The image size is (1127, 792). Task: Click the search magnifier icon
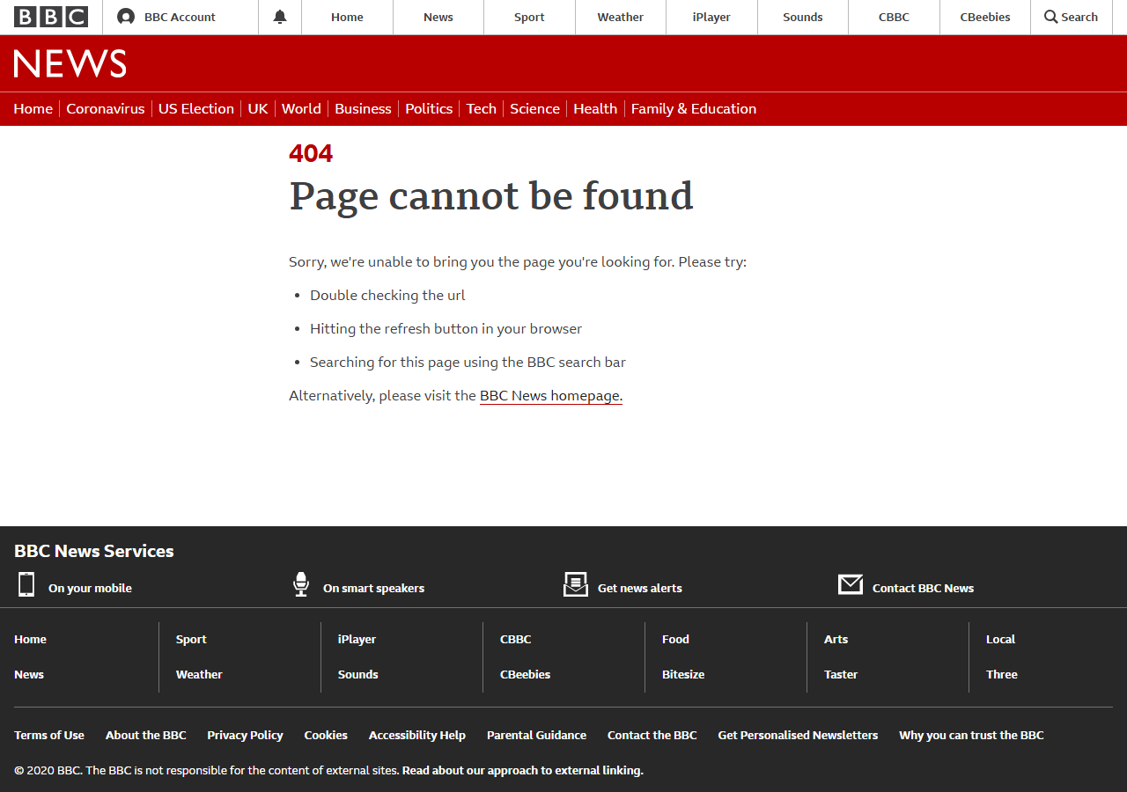click(1050, 17)
